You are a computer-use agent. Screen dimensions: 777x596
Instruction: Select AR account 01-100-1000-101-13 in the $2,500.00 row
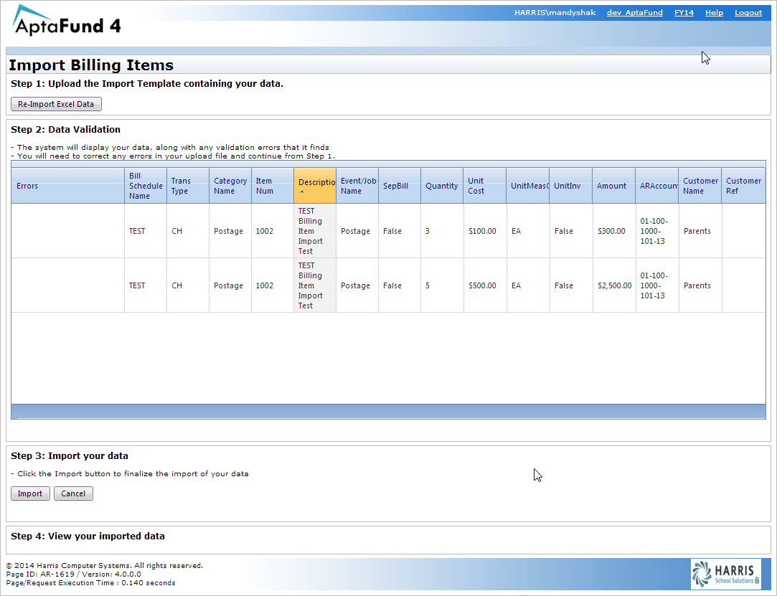pos(657,285)
